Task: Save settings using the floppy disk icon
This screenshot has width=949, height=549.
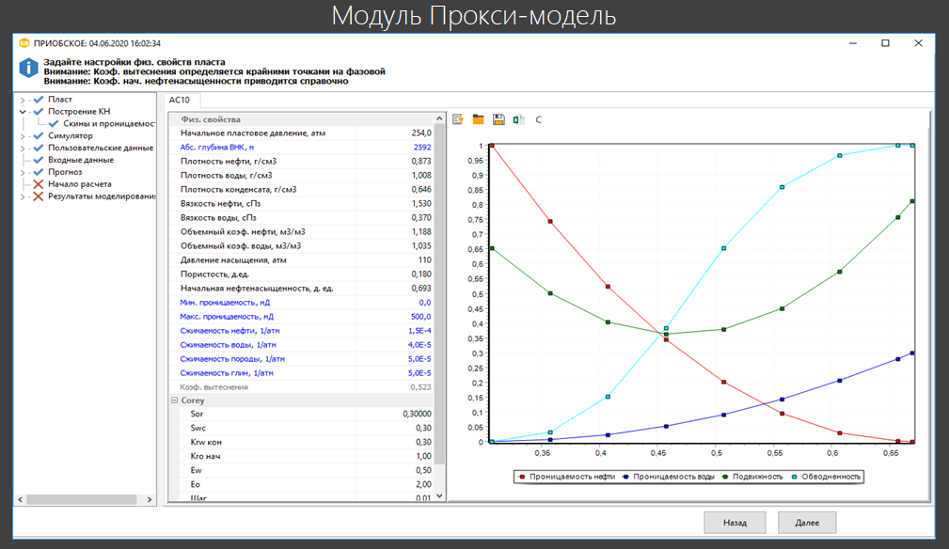Action: pos(498,119)
